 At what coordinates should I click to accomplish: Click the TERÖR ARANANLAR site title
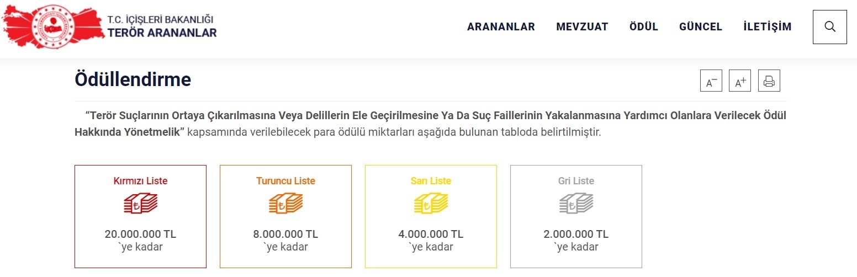[x=162, y=33]
